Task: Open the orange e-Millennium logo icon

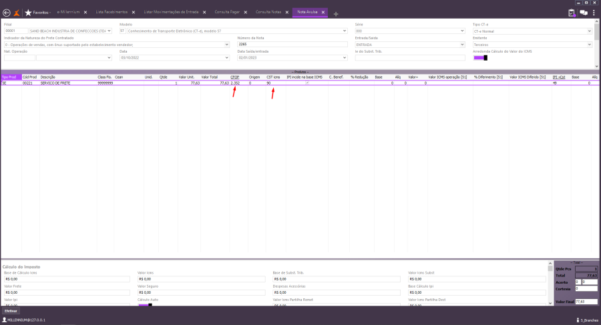Action: tap(17, 13)
